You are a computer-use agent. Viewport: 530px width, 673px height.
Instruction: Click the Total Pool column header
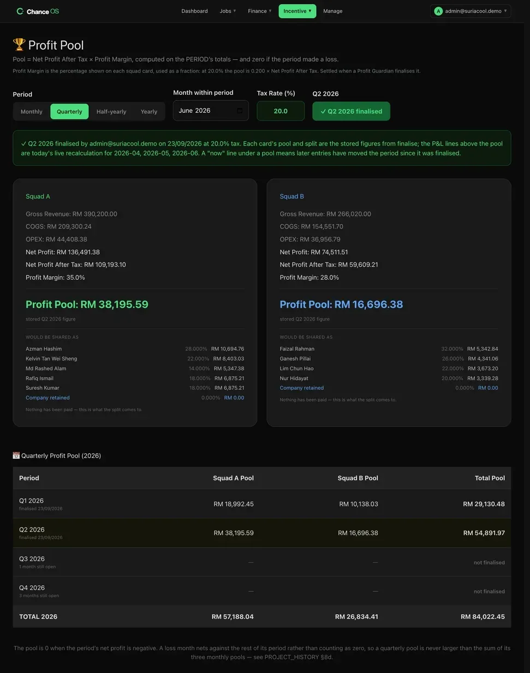(490, 478)
